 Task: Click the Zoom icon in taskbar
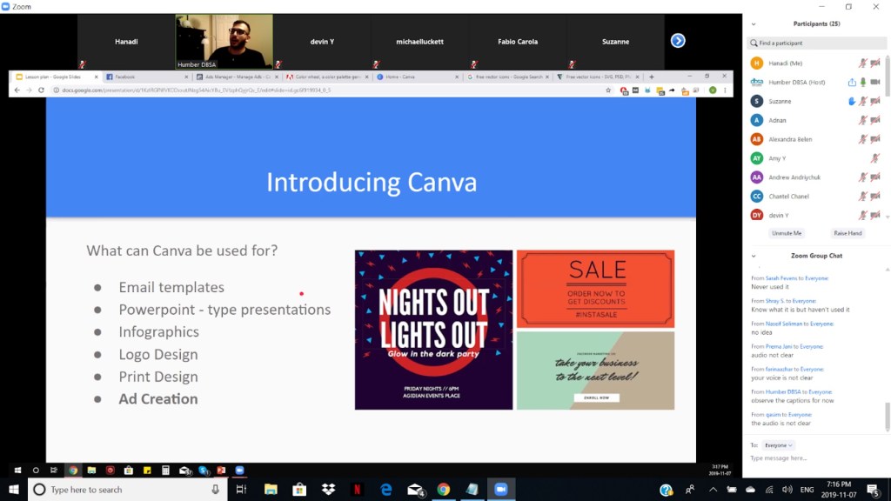point(500,490)
